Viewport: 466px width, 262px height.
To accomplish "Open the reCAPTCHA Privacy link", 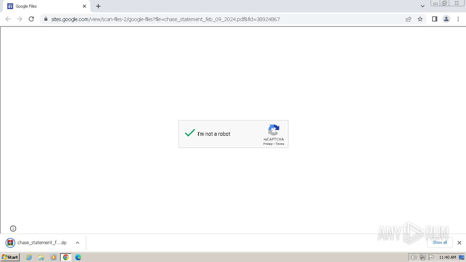I will (268, 144).
